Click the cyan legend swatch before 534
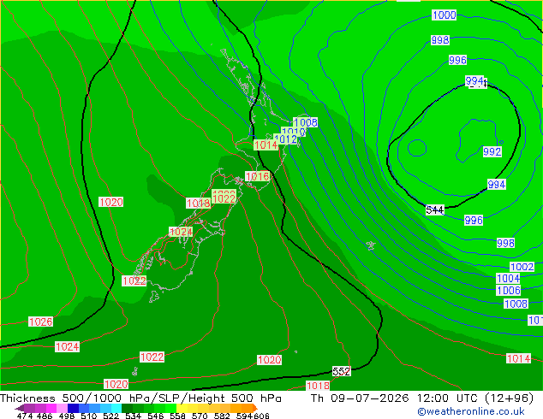Viewport: 543px width, 419px height. coord(116,408)
